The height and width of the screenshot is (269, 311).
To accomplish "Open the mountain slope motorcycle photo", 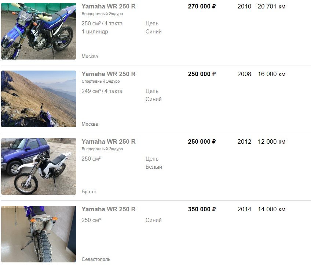I will coord(39,99).
